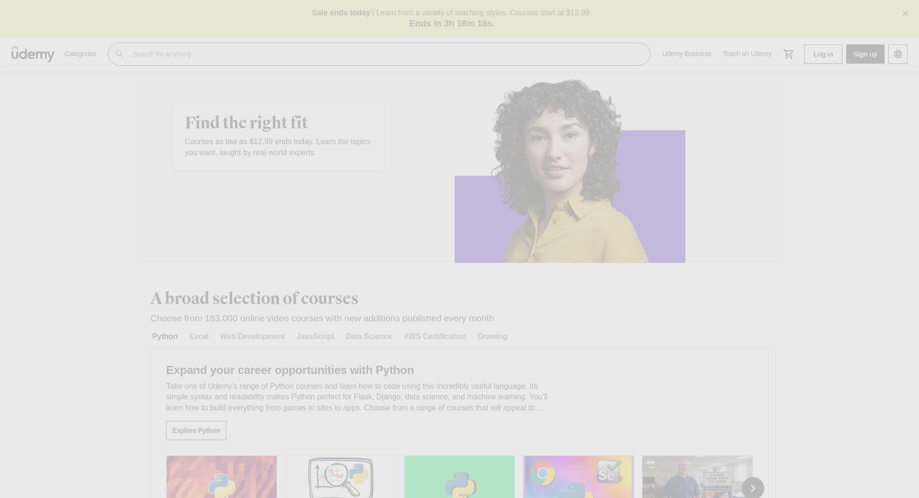
Task: Click the Sign up button
Action: 865,54
